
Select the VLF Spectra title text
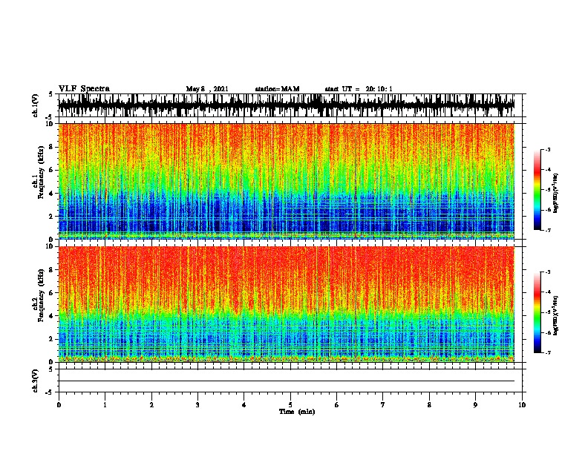[x=84, y=89]
